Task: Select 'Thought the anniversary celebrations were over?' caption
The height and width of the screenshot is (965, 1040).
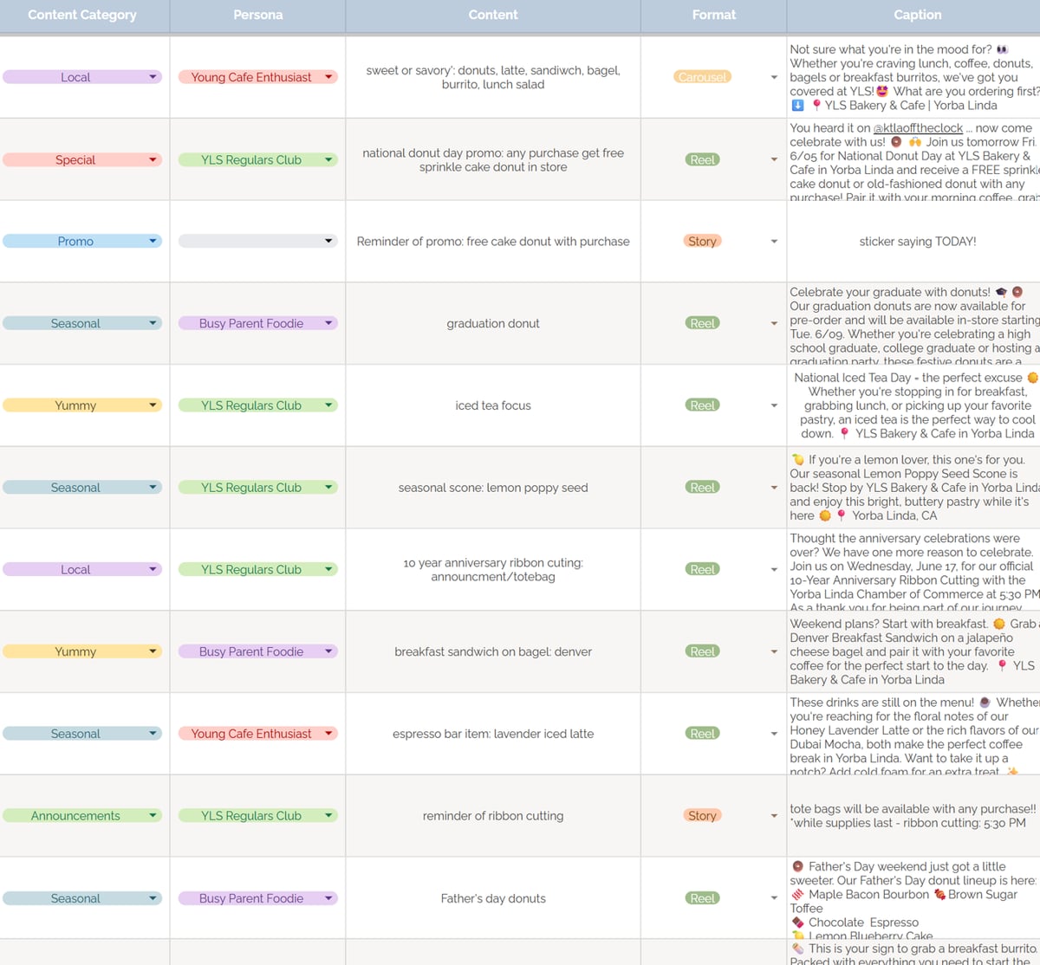Action: pos(914,569)
